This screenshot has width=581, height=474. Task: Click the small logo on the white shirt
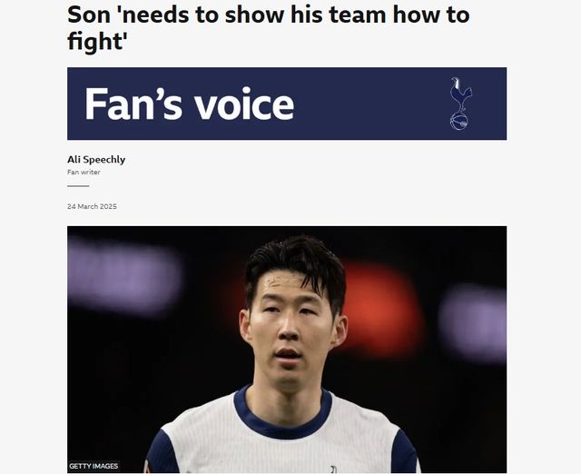click(333, 469)
